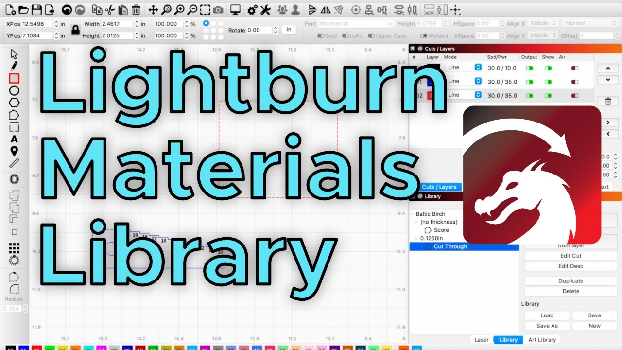Open the Circular Array tool
Image resolution: width=622 pixels, height=350 pixels.
click(14, 261)
